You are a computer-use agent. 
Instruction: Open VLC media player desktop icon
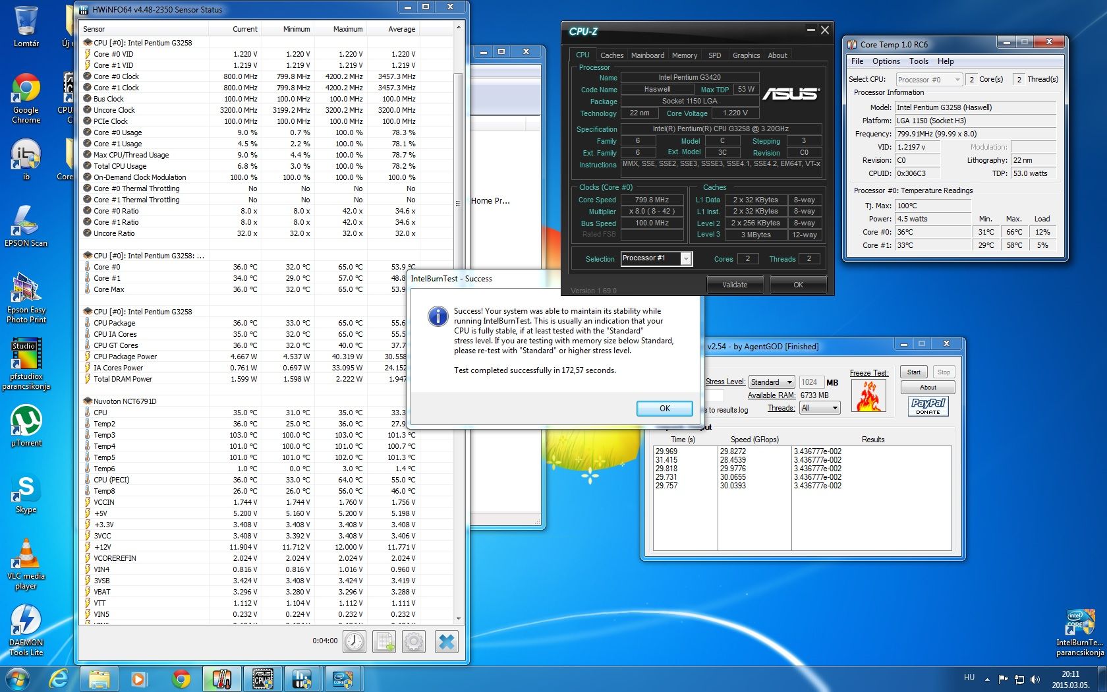(26, 564)
